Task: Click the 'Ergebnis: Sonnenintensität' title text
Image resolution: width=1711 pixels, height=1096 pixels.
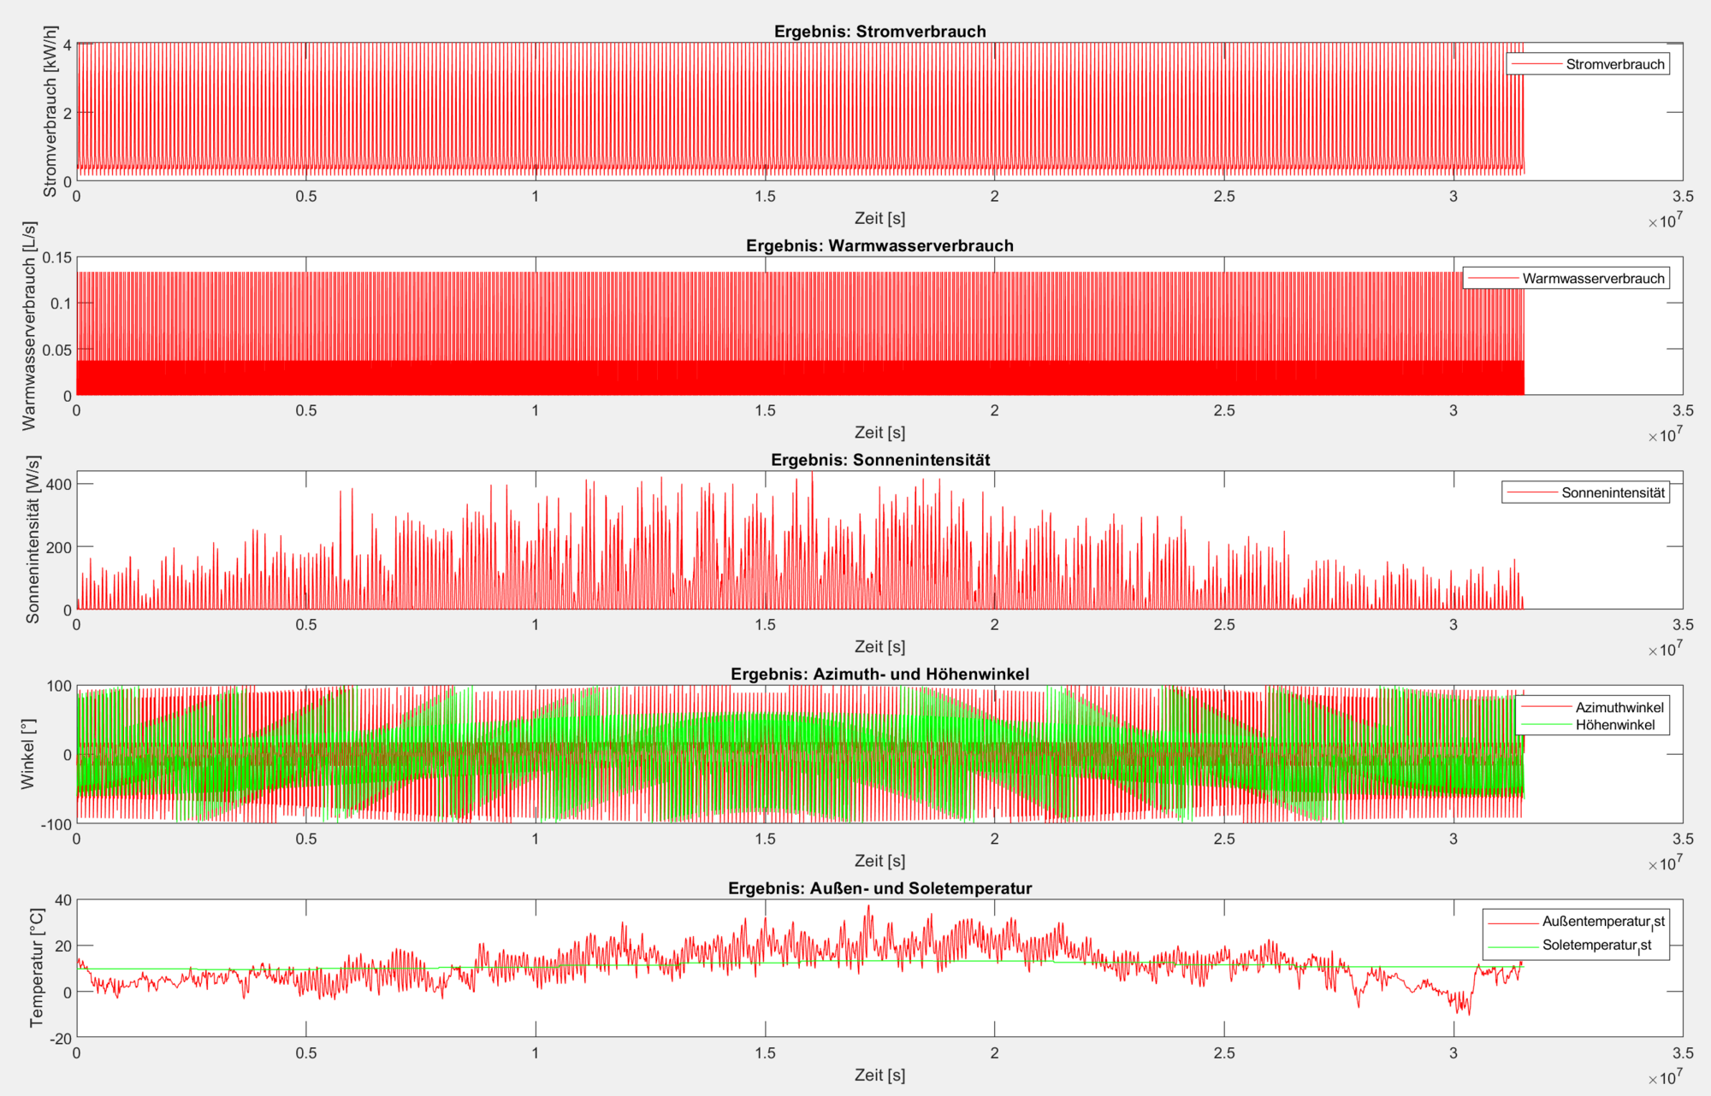Action: 879,460
